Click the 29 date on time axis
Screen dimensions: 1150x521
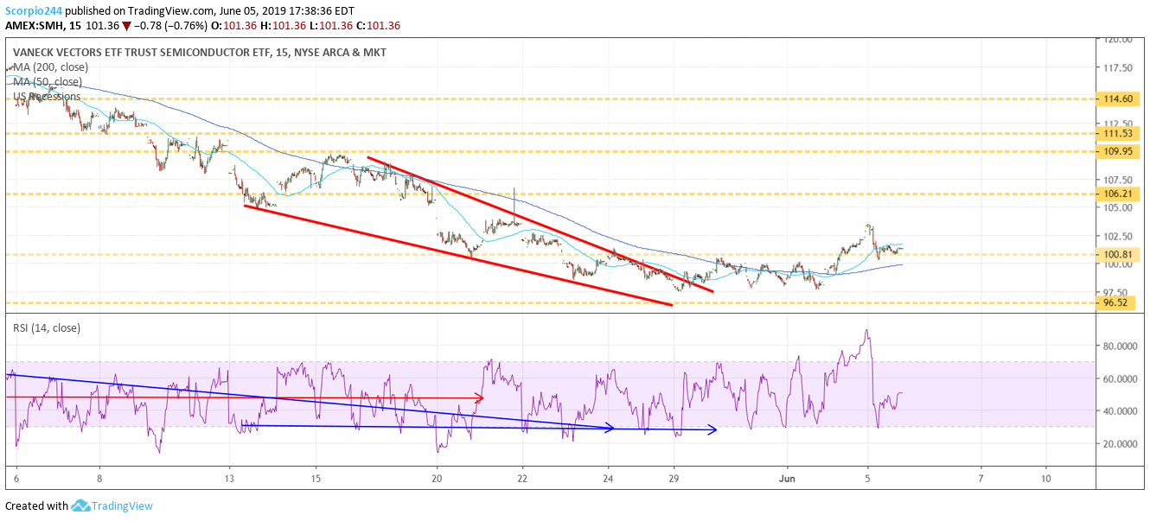pyautogui.click(x=674, y=477)
